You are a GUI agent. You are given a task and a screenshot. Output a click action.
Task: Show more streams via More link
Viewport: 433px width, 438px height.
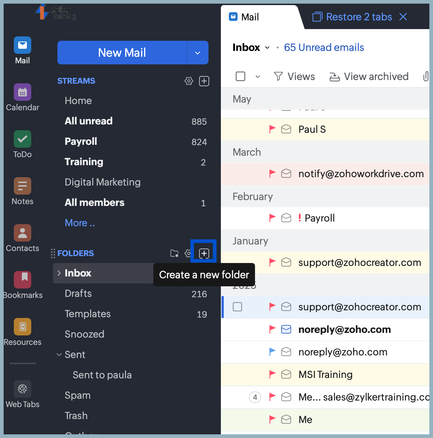click(x=80, y=223)
